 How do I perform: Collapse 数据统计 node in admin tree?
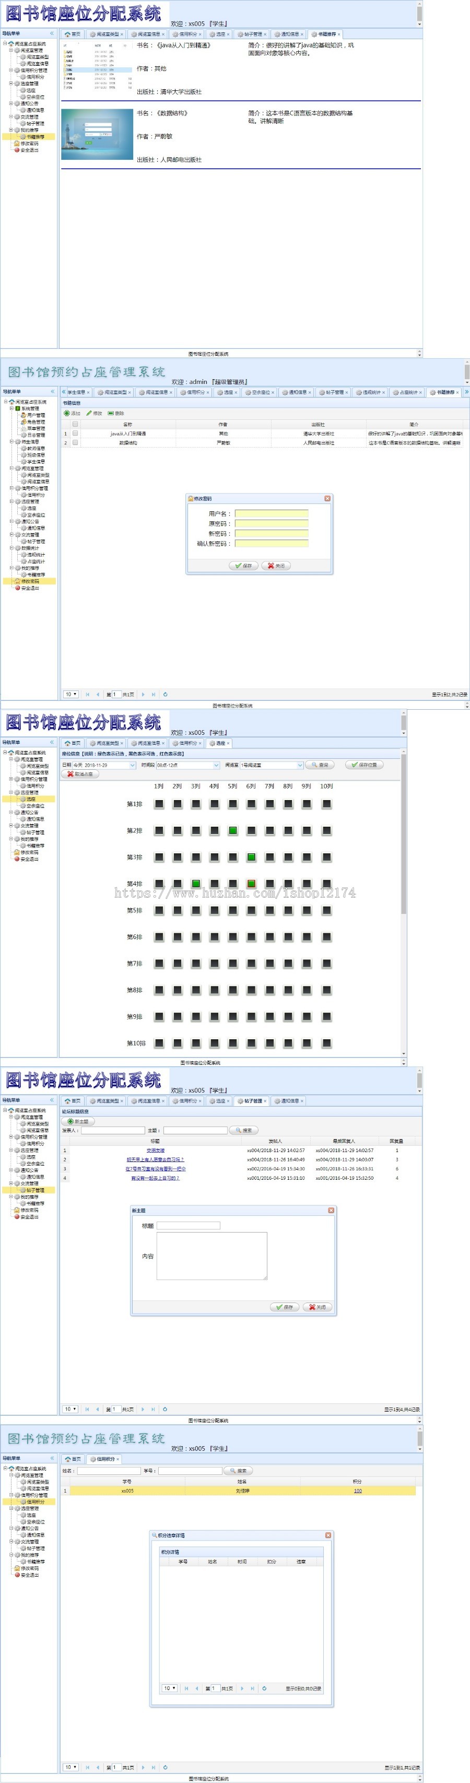click(11, 548)
